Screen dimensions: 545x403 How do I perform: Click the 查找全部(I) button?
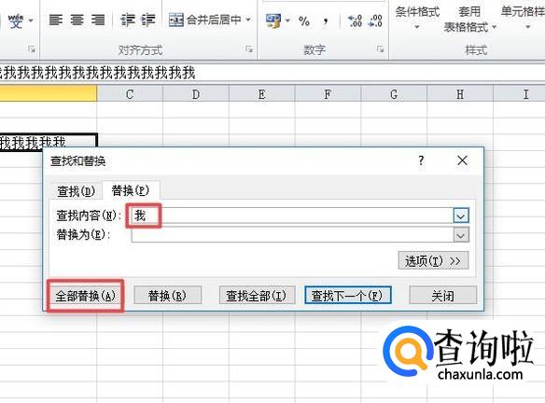pos(257,296)
